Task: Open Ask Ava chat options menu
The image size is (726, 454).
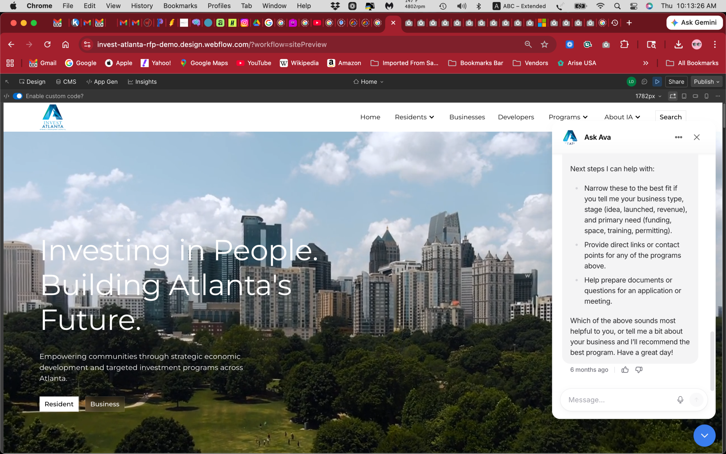Action: (x=678, y=137)
